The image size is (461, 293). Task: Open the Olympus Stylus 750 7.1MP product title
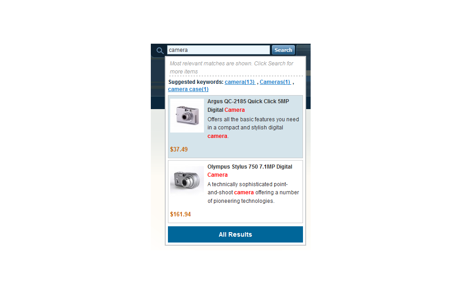(249, 170)
